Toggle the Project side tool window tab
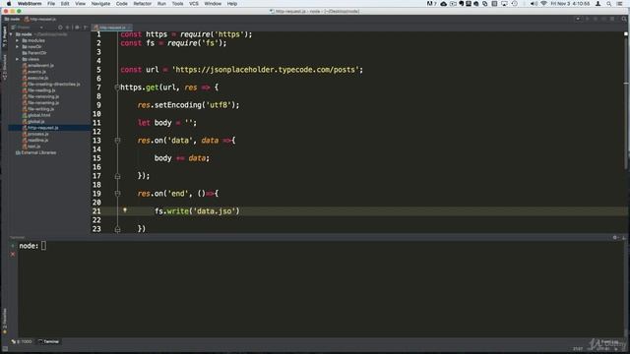The image size is (630, 354). 4,37
